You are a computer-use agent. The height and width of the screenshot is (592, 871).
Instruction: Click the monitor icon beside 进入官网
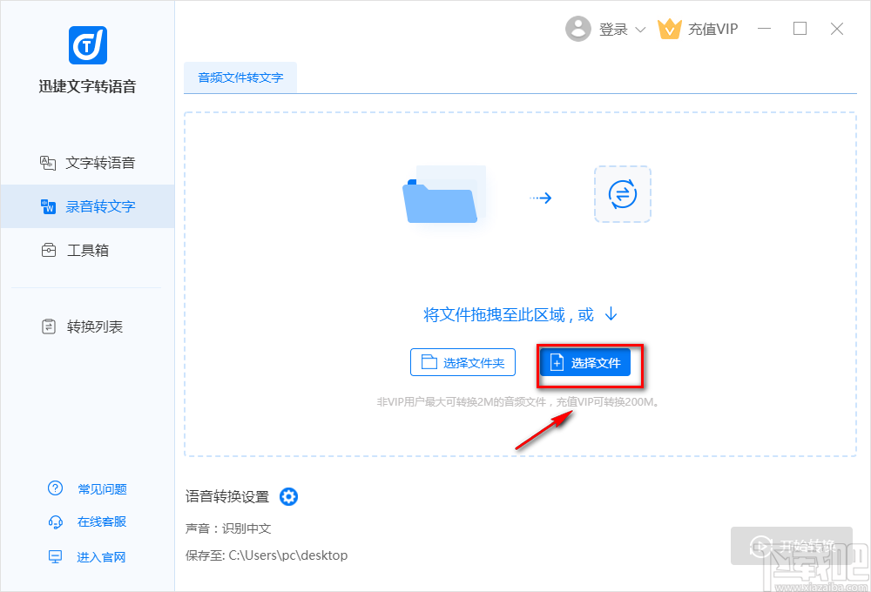[x=56, y=556]
